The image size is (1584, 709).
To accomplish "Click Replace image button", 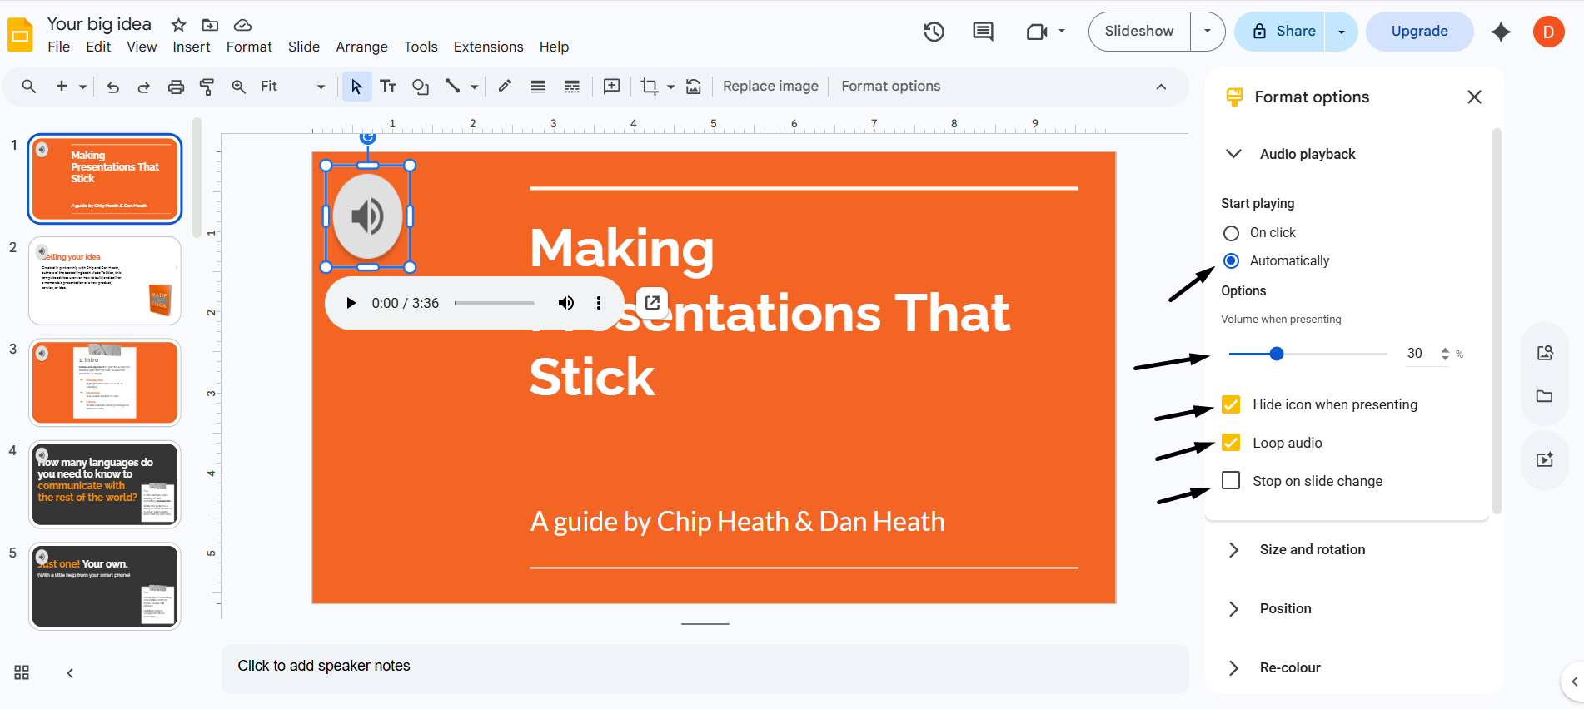I will click(x=770, y=87).
